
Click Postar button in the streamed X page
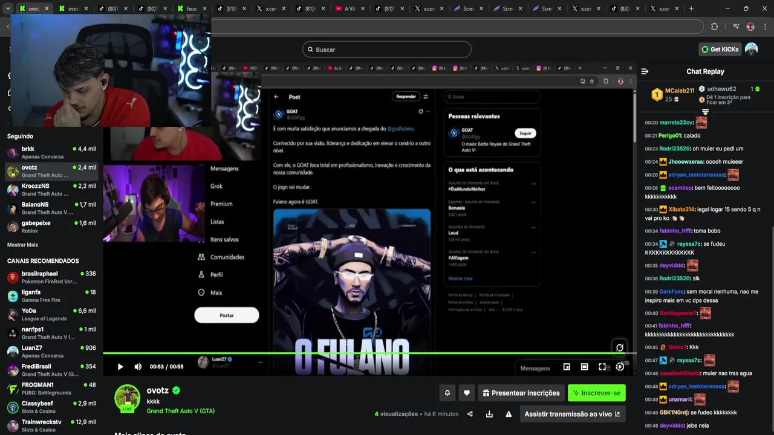(227, 315)
